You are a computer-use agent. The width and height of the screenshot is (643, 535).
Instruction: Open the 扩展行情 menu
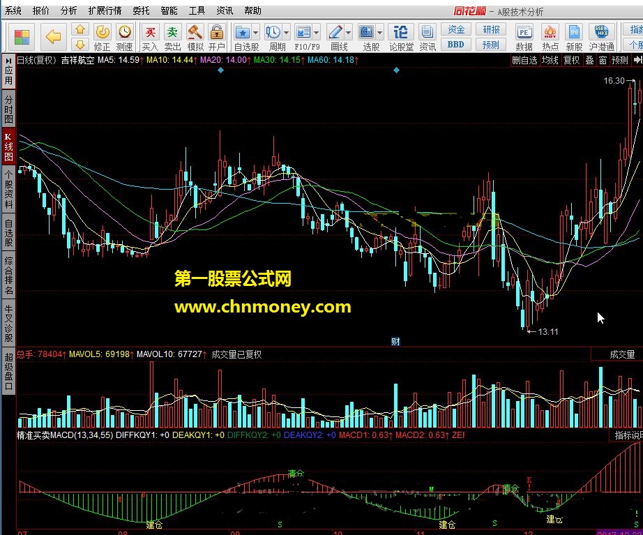coord(105,10)
